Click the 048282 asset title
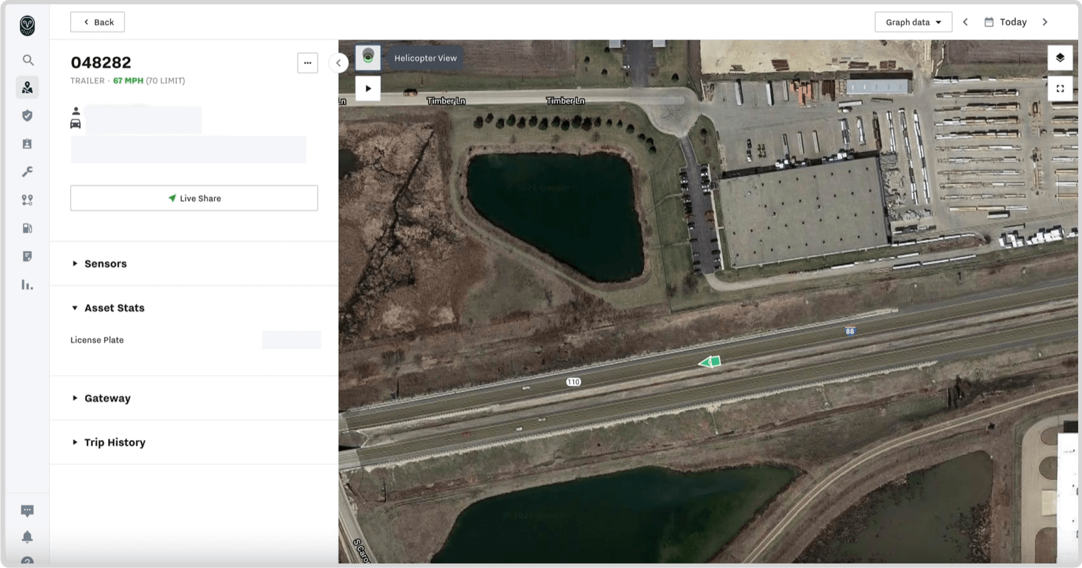This screenshot has width=1082, height=568. (x=101, y=63)
